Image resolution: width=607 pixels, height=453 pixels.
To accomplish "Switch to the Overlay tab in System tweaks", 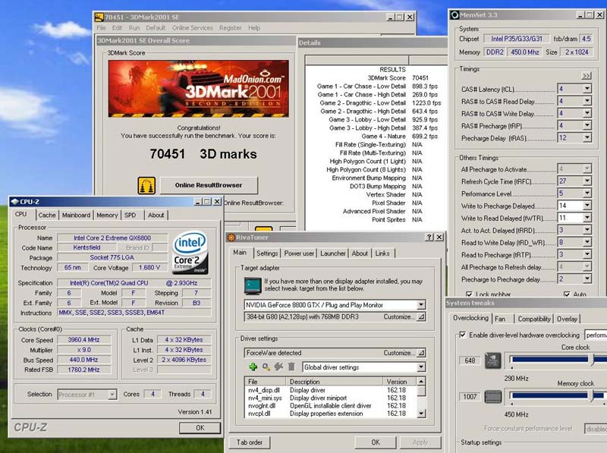I will 567,319.
